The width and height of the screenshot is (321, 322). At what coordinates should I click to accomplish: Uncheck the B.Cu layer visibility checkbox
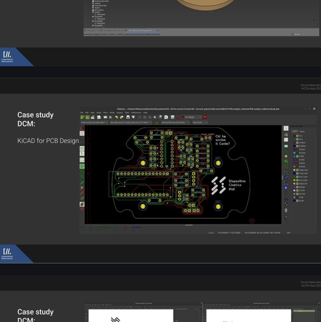tap(297, 139)
